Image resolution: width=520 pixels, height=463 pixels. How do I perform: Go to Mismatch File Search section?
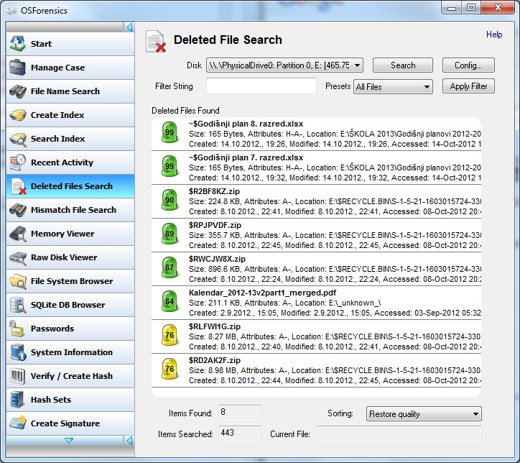(x=73, y=210)
